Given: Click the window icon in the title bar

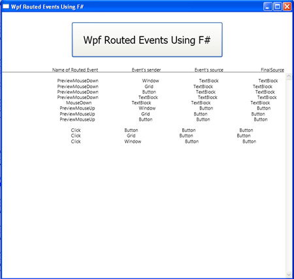Looking at the screenshot, I should [x=6, y=7].
